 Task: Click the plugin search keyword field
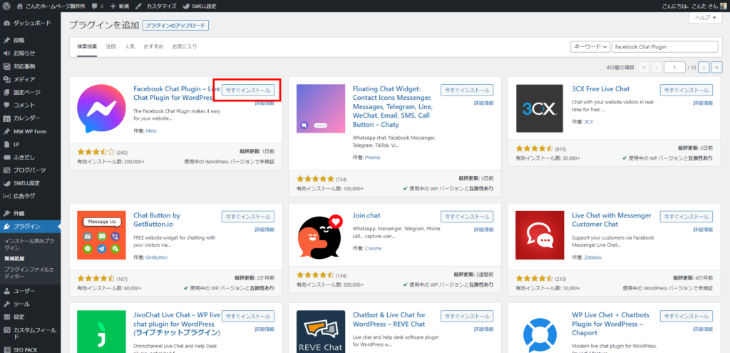point(665,47)
